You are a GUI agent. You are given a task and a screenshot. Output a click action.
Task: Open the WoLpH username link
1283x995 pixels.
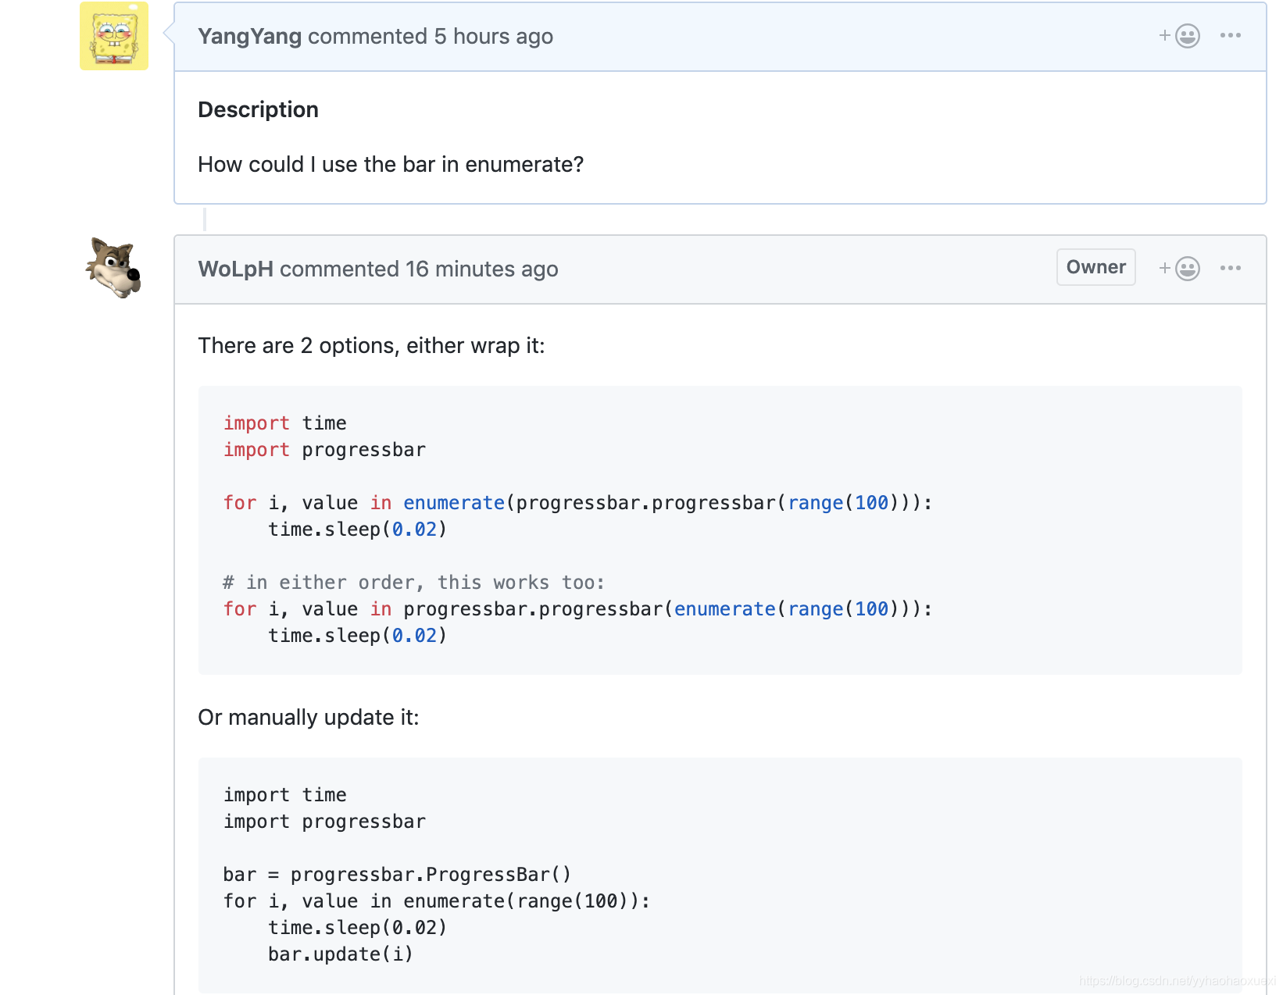tap(236, 269)
